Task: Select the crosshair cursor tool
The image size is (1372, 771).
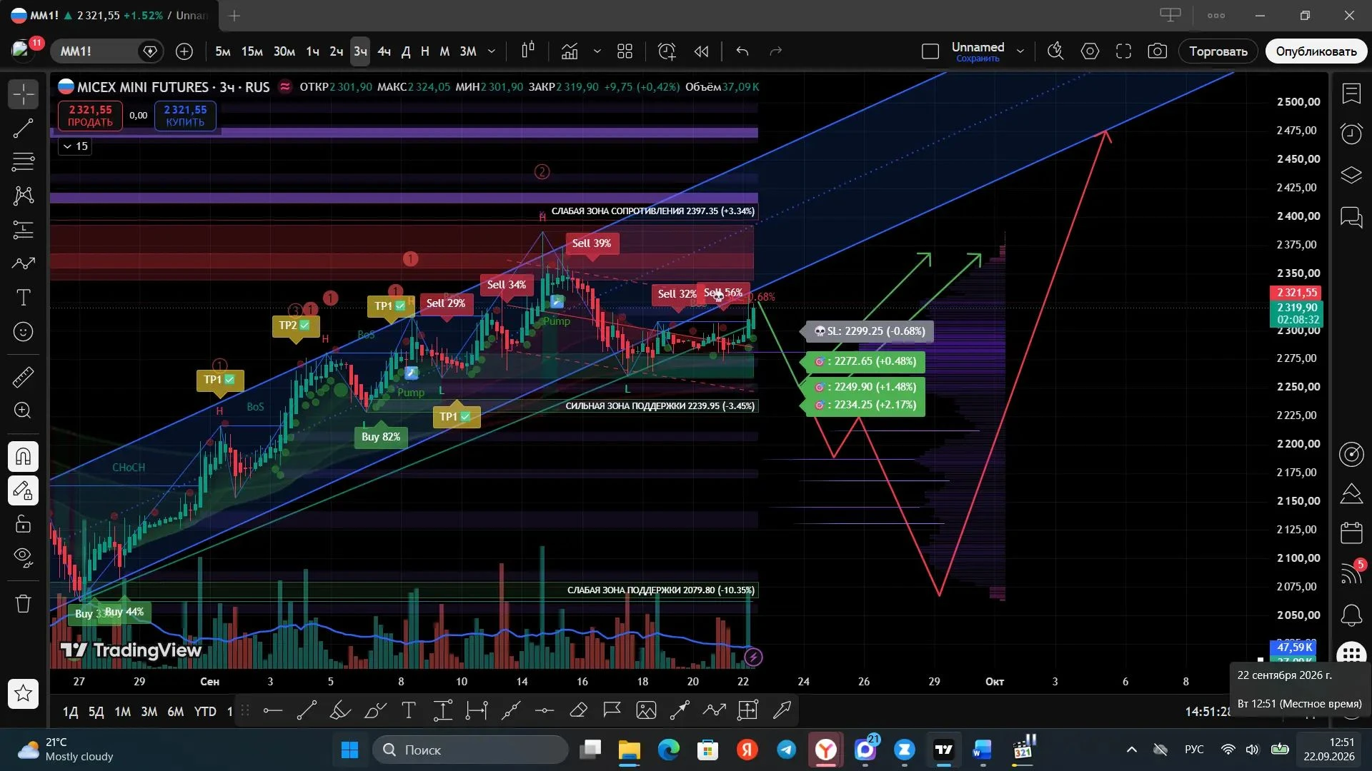Action: tap(23, 94)
